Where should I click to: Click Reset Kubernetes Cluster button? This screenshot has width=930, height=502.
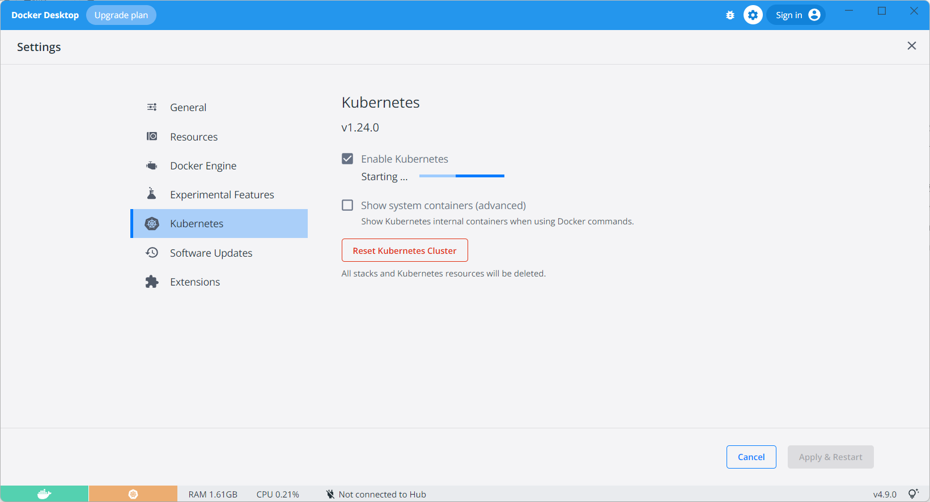pos(405,250)
